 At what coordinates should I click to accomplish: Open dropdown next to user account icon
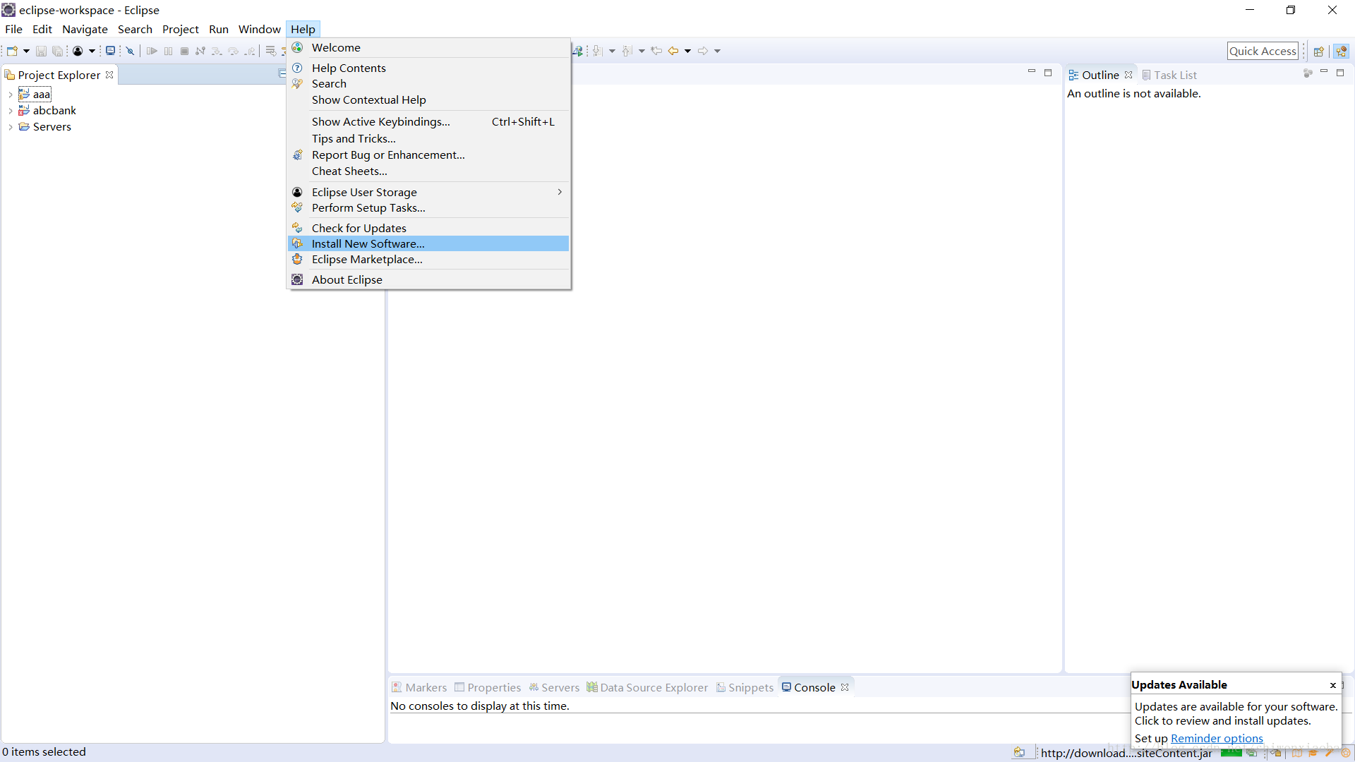point(92,51)
